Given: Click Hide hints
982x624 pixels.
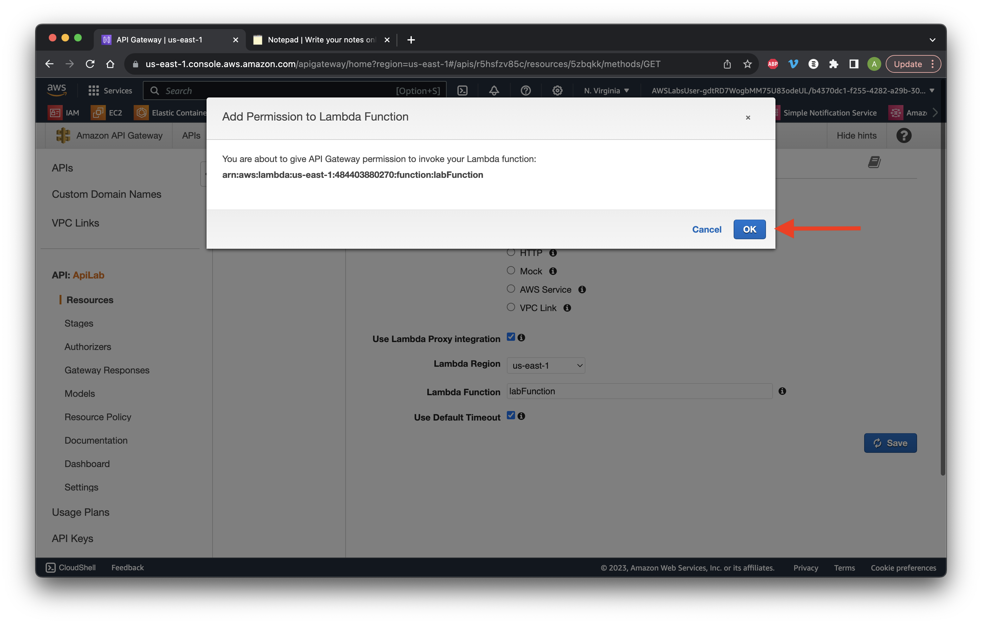Looking at the screenshot, I should [856, 136].
